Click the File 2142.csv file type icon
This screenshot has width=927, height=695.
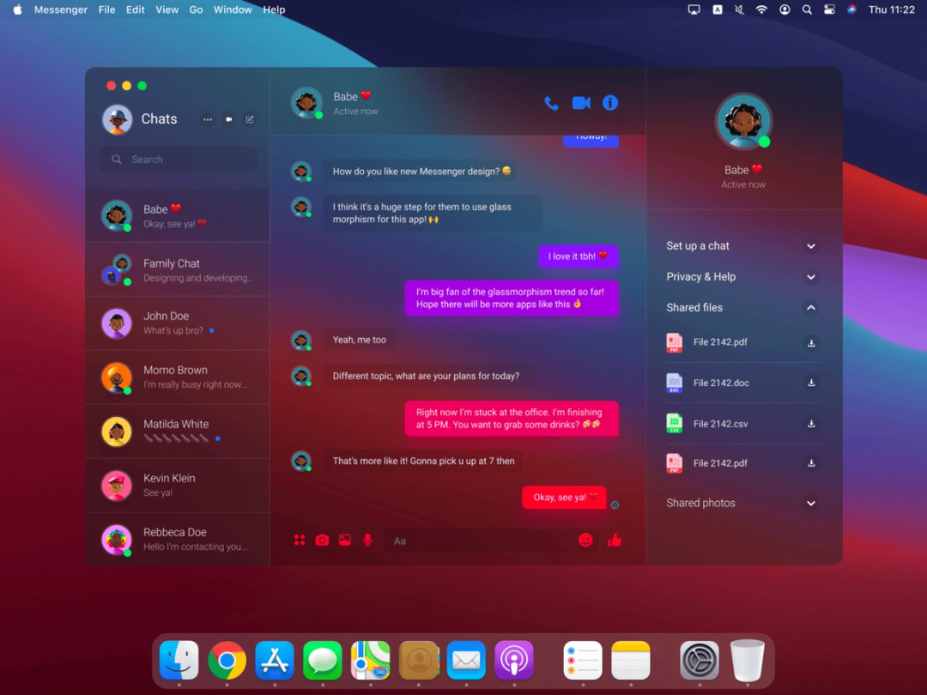coord(674,424)
